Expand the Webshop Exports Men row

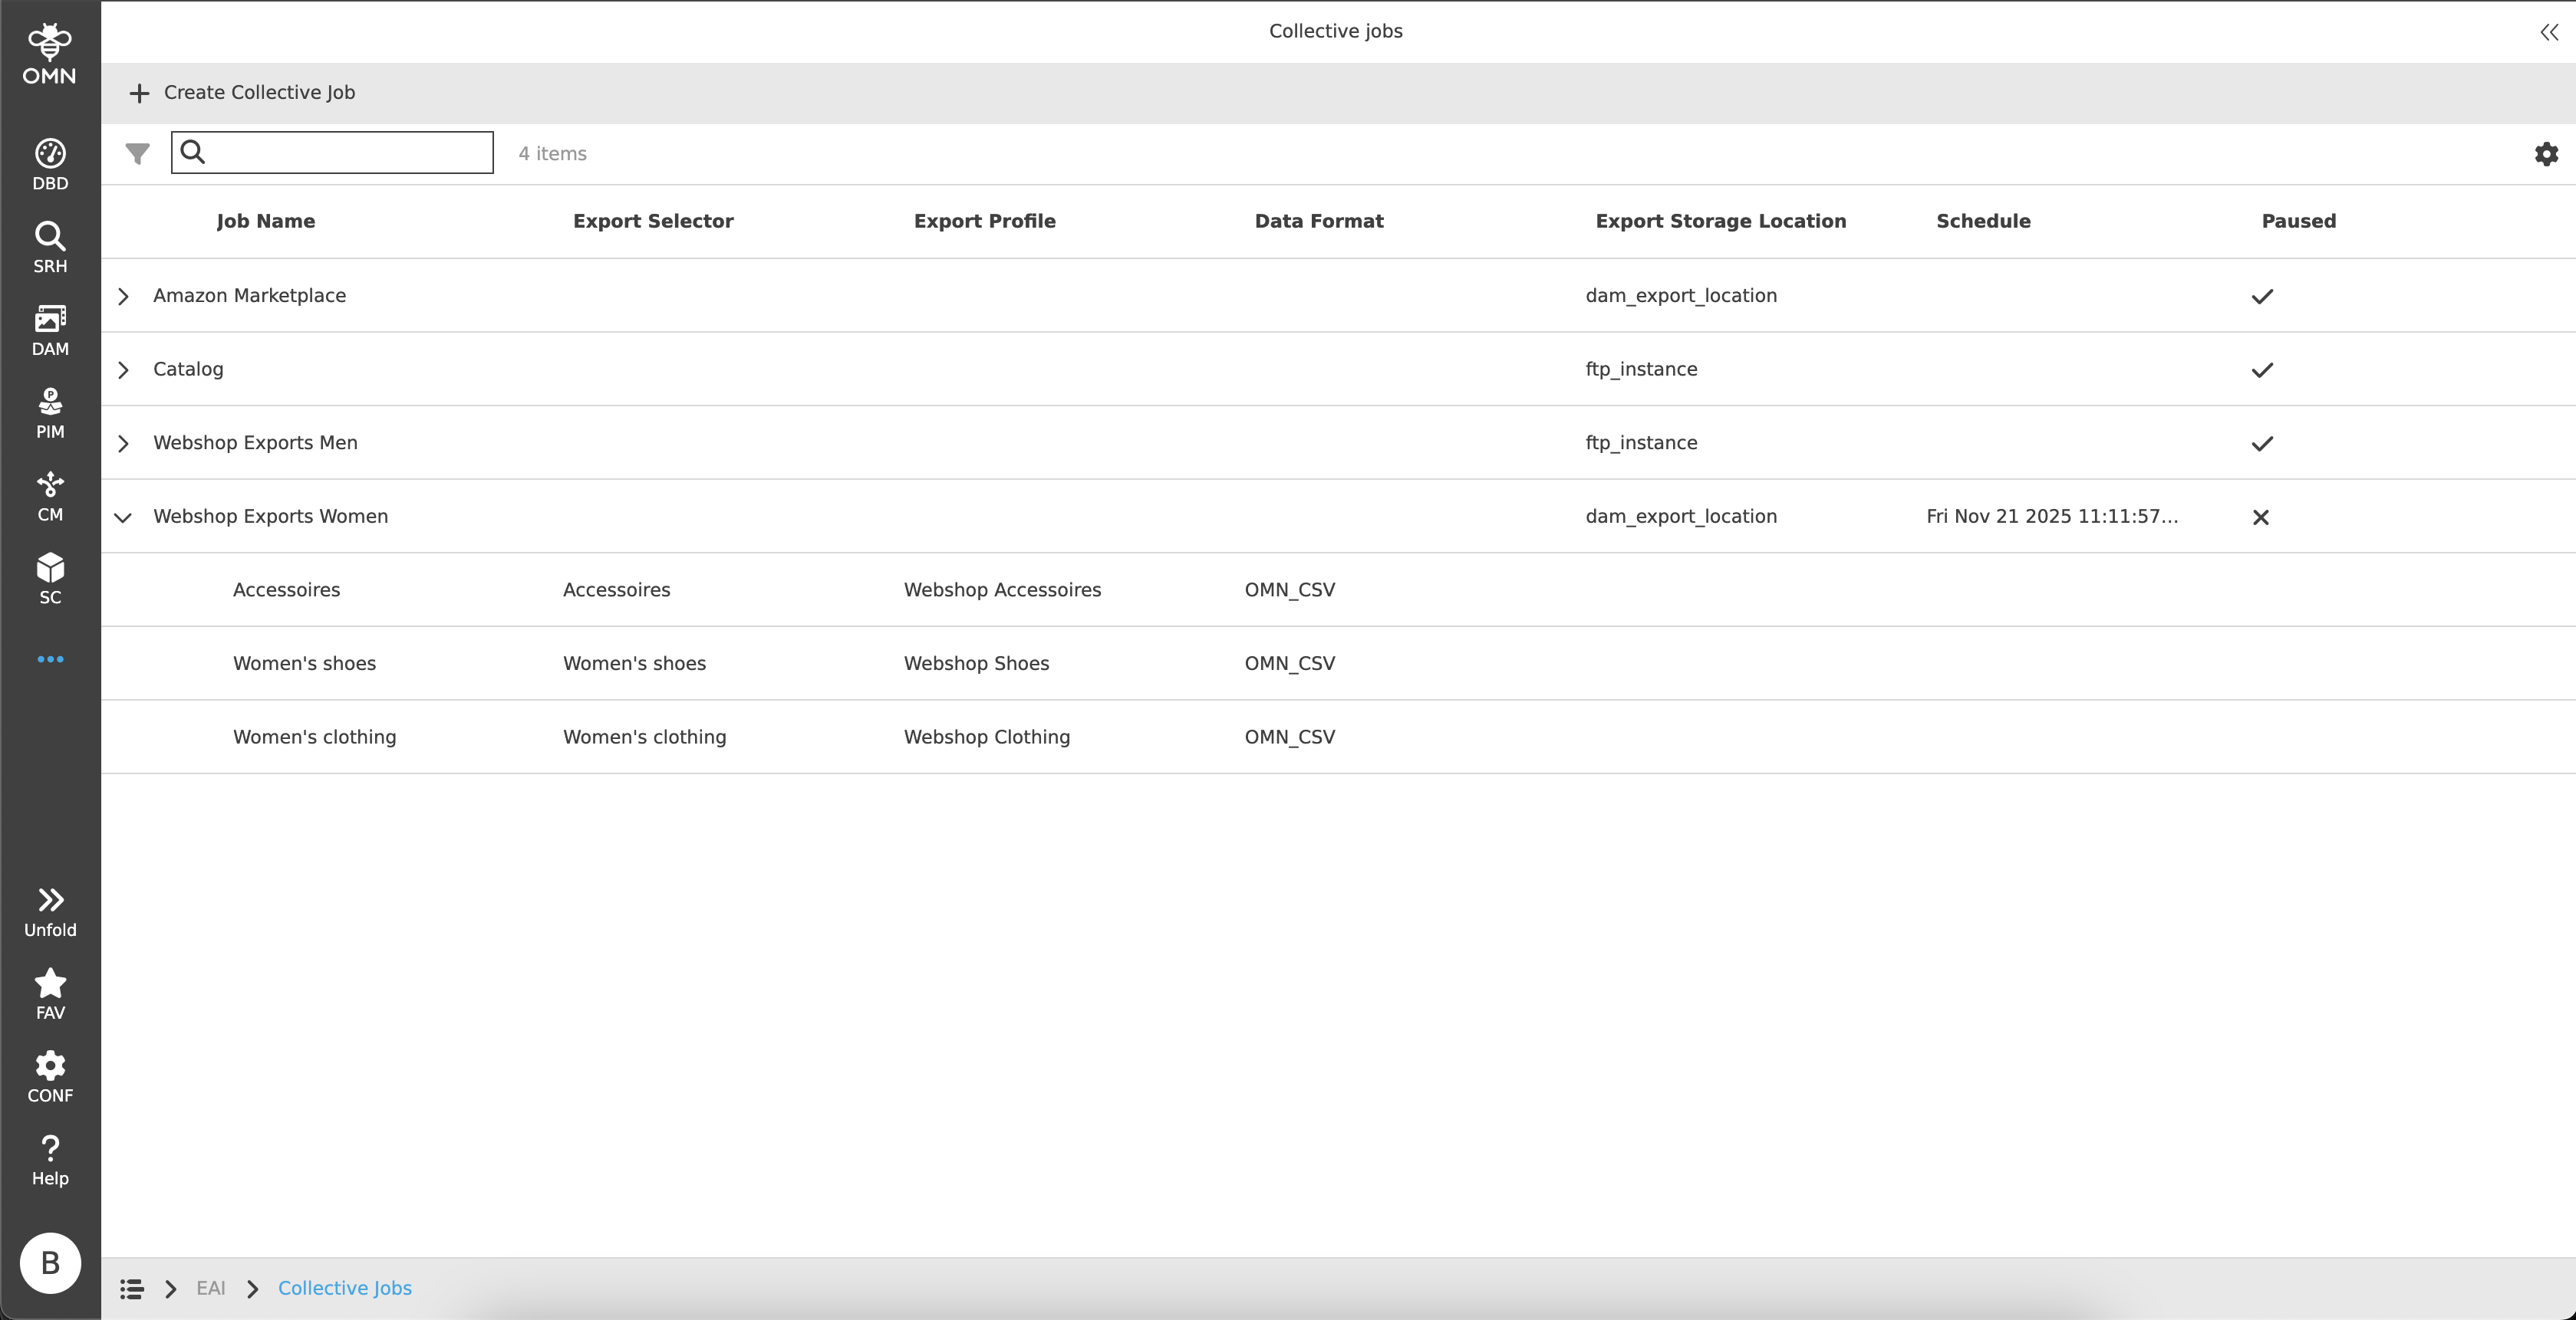coord(123,442)
